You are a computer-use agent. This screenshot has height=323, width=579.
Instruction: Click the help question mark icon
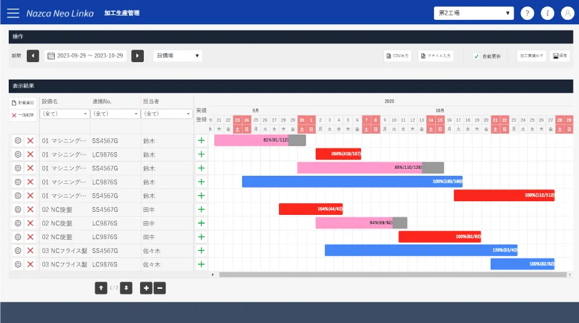[527, 13]
